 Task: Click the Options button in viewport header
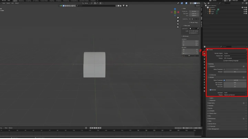click(x=198, y=6)
